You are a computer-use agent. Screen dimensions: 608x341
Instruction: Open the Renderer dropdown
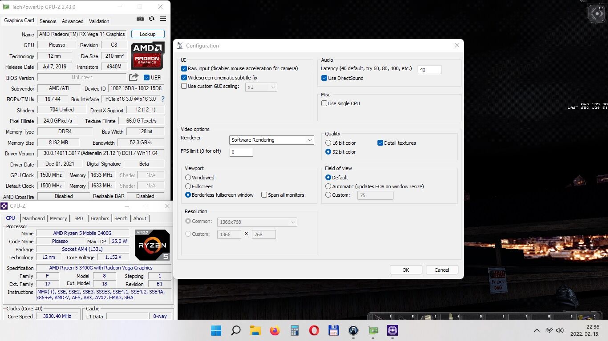pyautogui.click(x=272, y=140)
